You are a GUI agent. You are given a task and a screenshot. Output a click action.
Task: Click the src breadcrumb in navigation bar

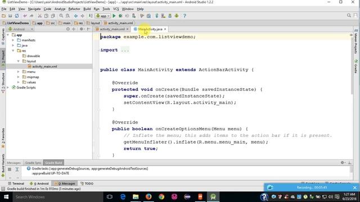point(51,23)
